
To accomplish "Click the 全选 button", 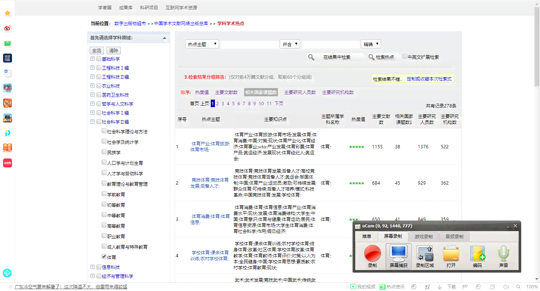I will (97, 51).
